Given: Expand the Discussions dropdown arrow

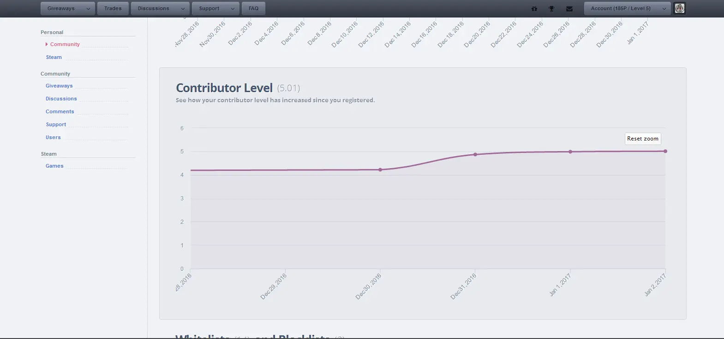Looking at the screenshot, I should click(183, 9).
